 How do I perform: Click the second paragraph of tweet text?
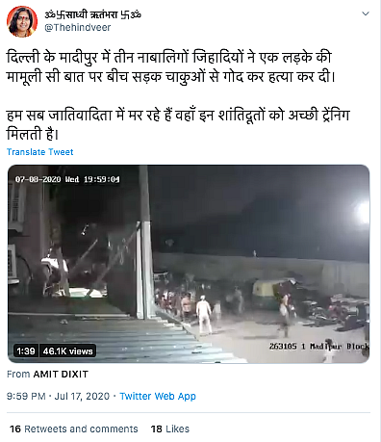tap(178, 124)
